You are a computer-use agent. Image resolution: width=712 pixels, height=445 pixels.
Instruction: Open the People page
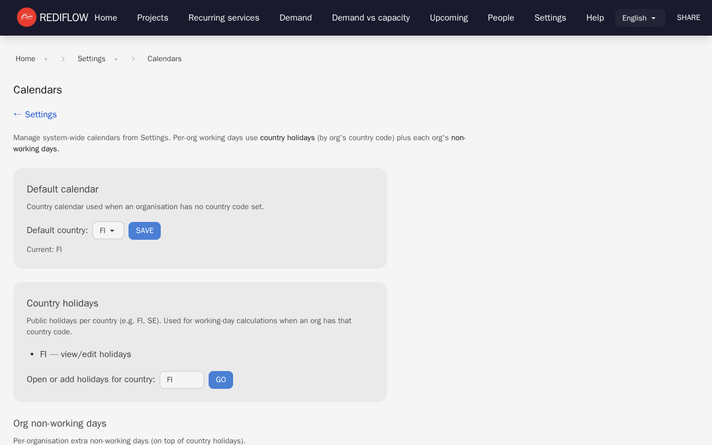click(x=501, y=18)
